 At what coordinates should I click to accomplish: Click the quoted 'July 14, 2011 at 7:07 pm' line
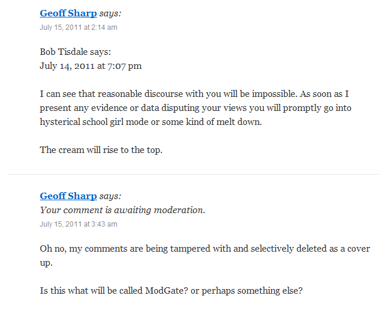(91, 66)
